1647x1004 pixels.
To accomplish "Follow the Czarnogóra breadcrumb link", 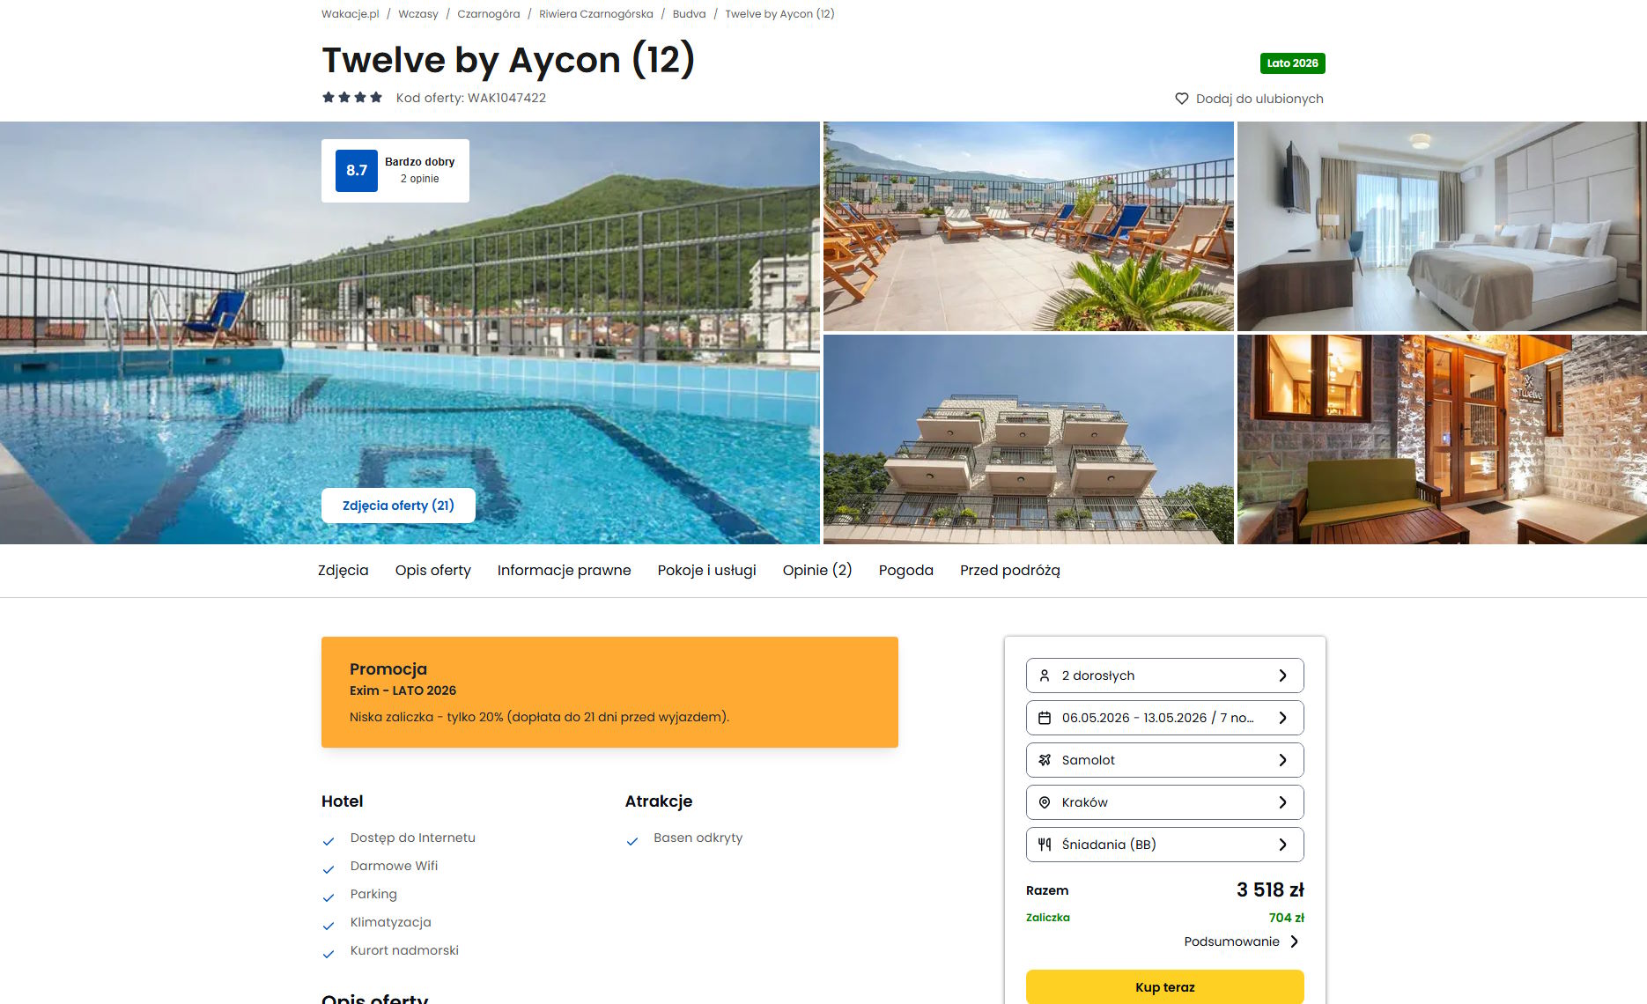I will [x=489, y=14].
